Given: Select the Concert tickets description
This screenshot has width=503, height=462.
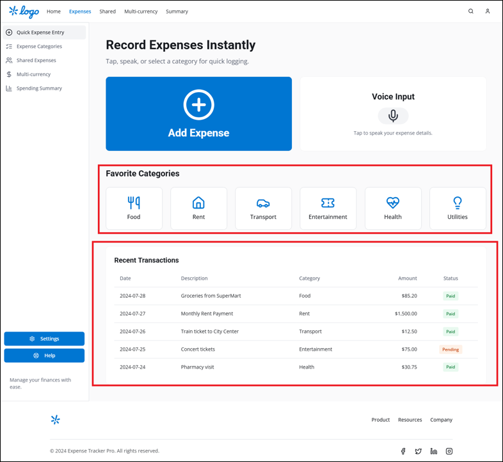Looking at the screenshot, I should click(198, 349).
